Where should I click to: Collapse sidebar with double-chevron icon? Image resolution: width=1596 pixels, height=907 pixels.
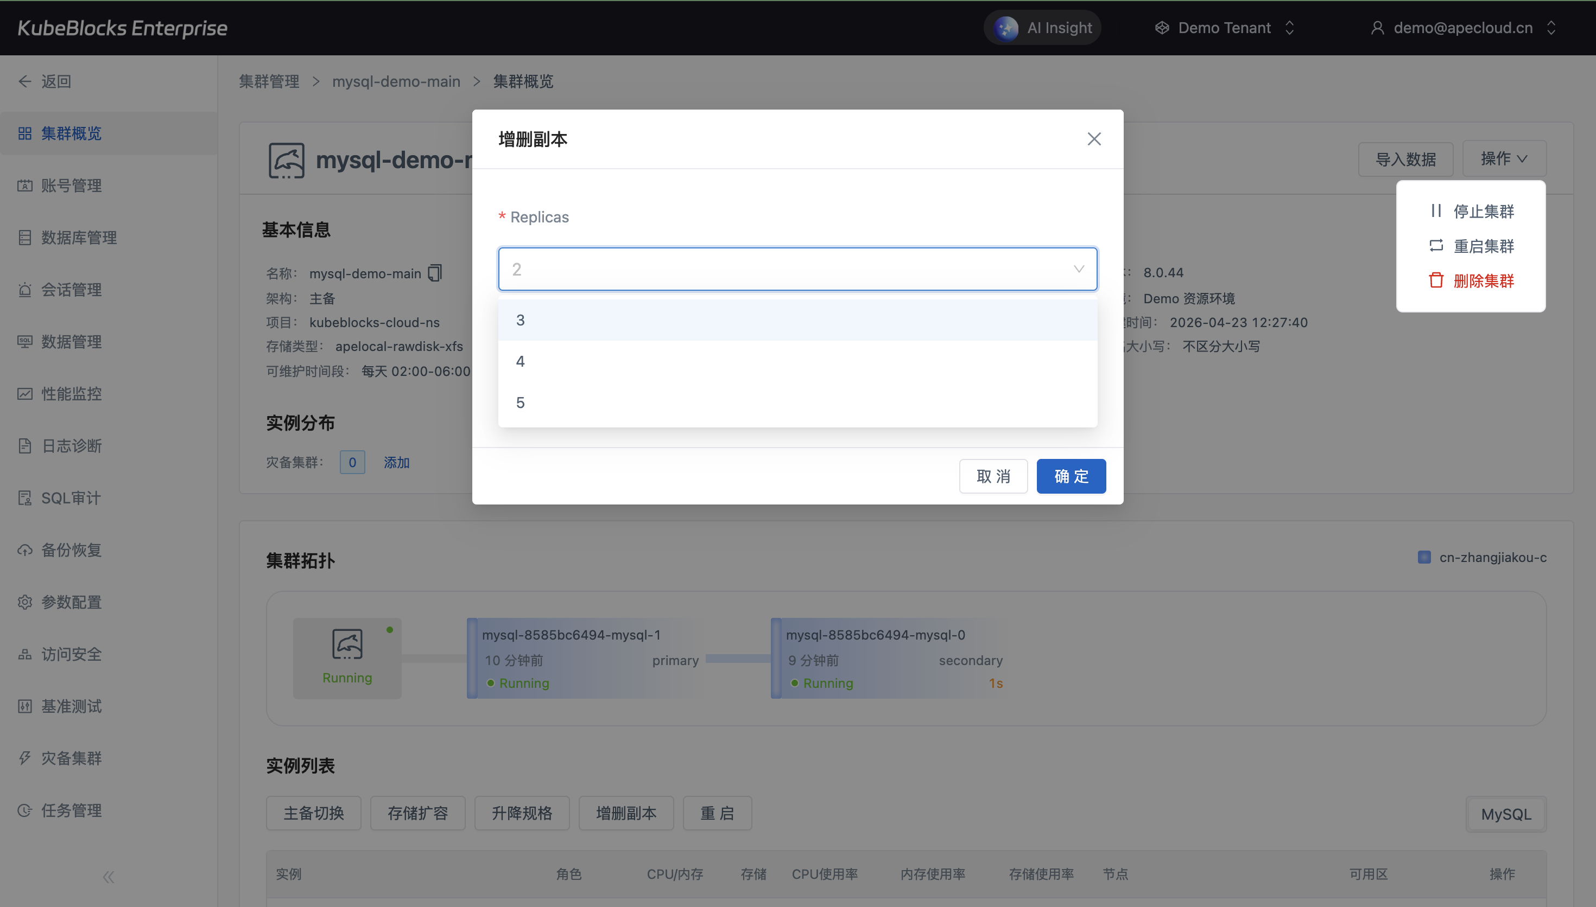pos(109,877)
